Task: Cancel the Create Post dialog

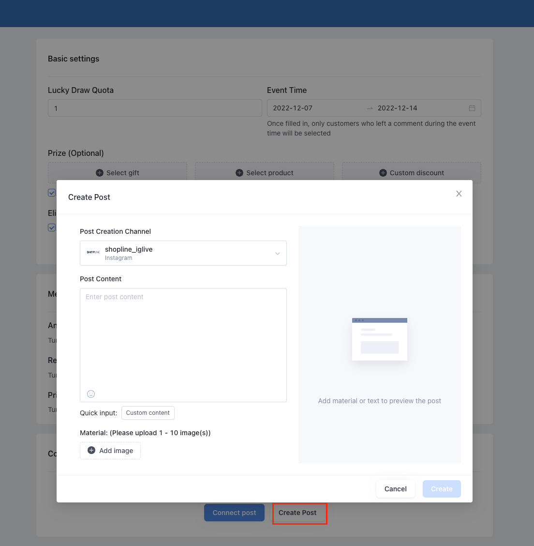Action: 396,489
